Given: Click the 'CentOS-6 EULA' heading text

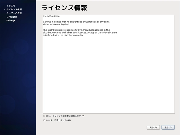Looking at the screenshot, I should point(51,16).
